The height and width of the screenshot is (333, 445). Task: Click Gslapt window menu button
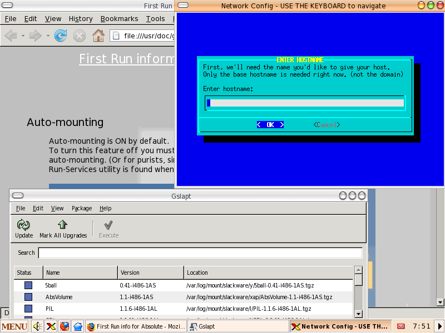(18, 196)
